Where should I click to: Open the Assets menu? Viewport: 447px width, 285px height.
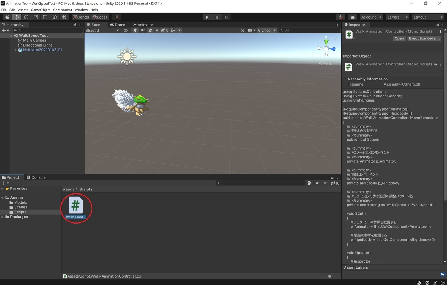point(23,10)
